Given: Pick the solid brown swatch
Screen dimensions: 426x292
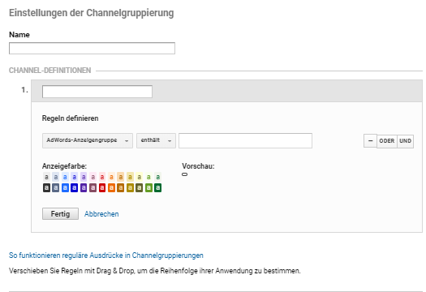Looking at the screenshot, I should [121, 187].
